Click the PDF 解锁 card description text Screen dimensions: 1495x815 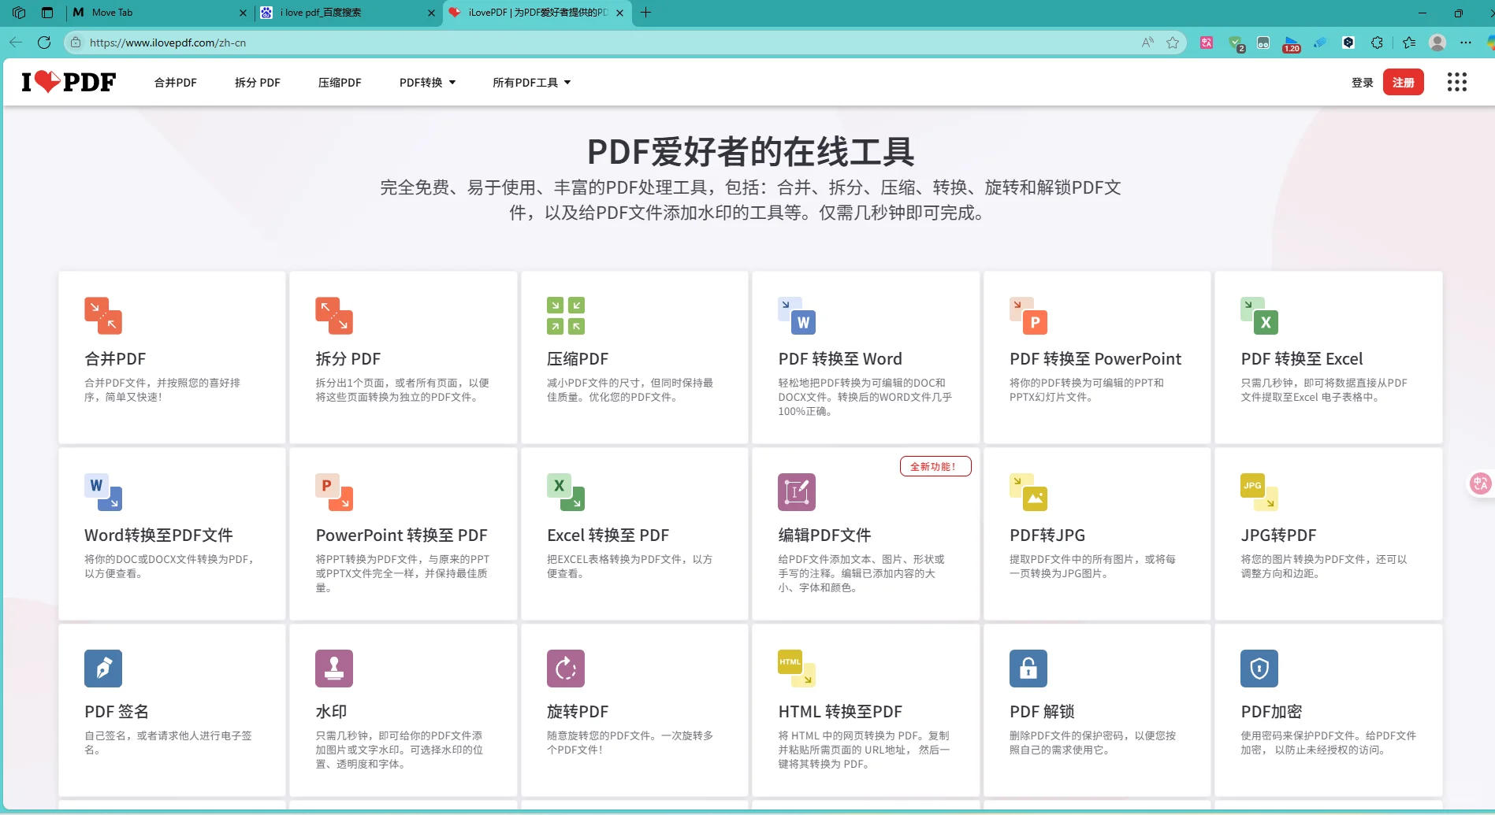tap(1093, 743)
